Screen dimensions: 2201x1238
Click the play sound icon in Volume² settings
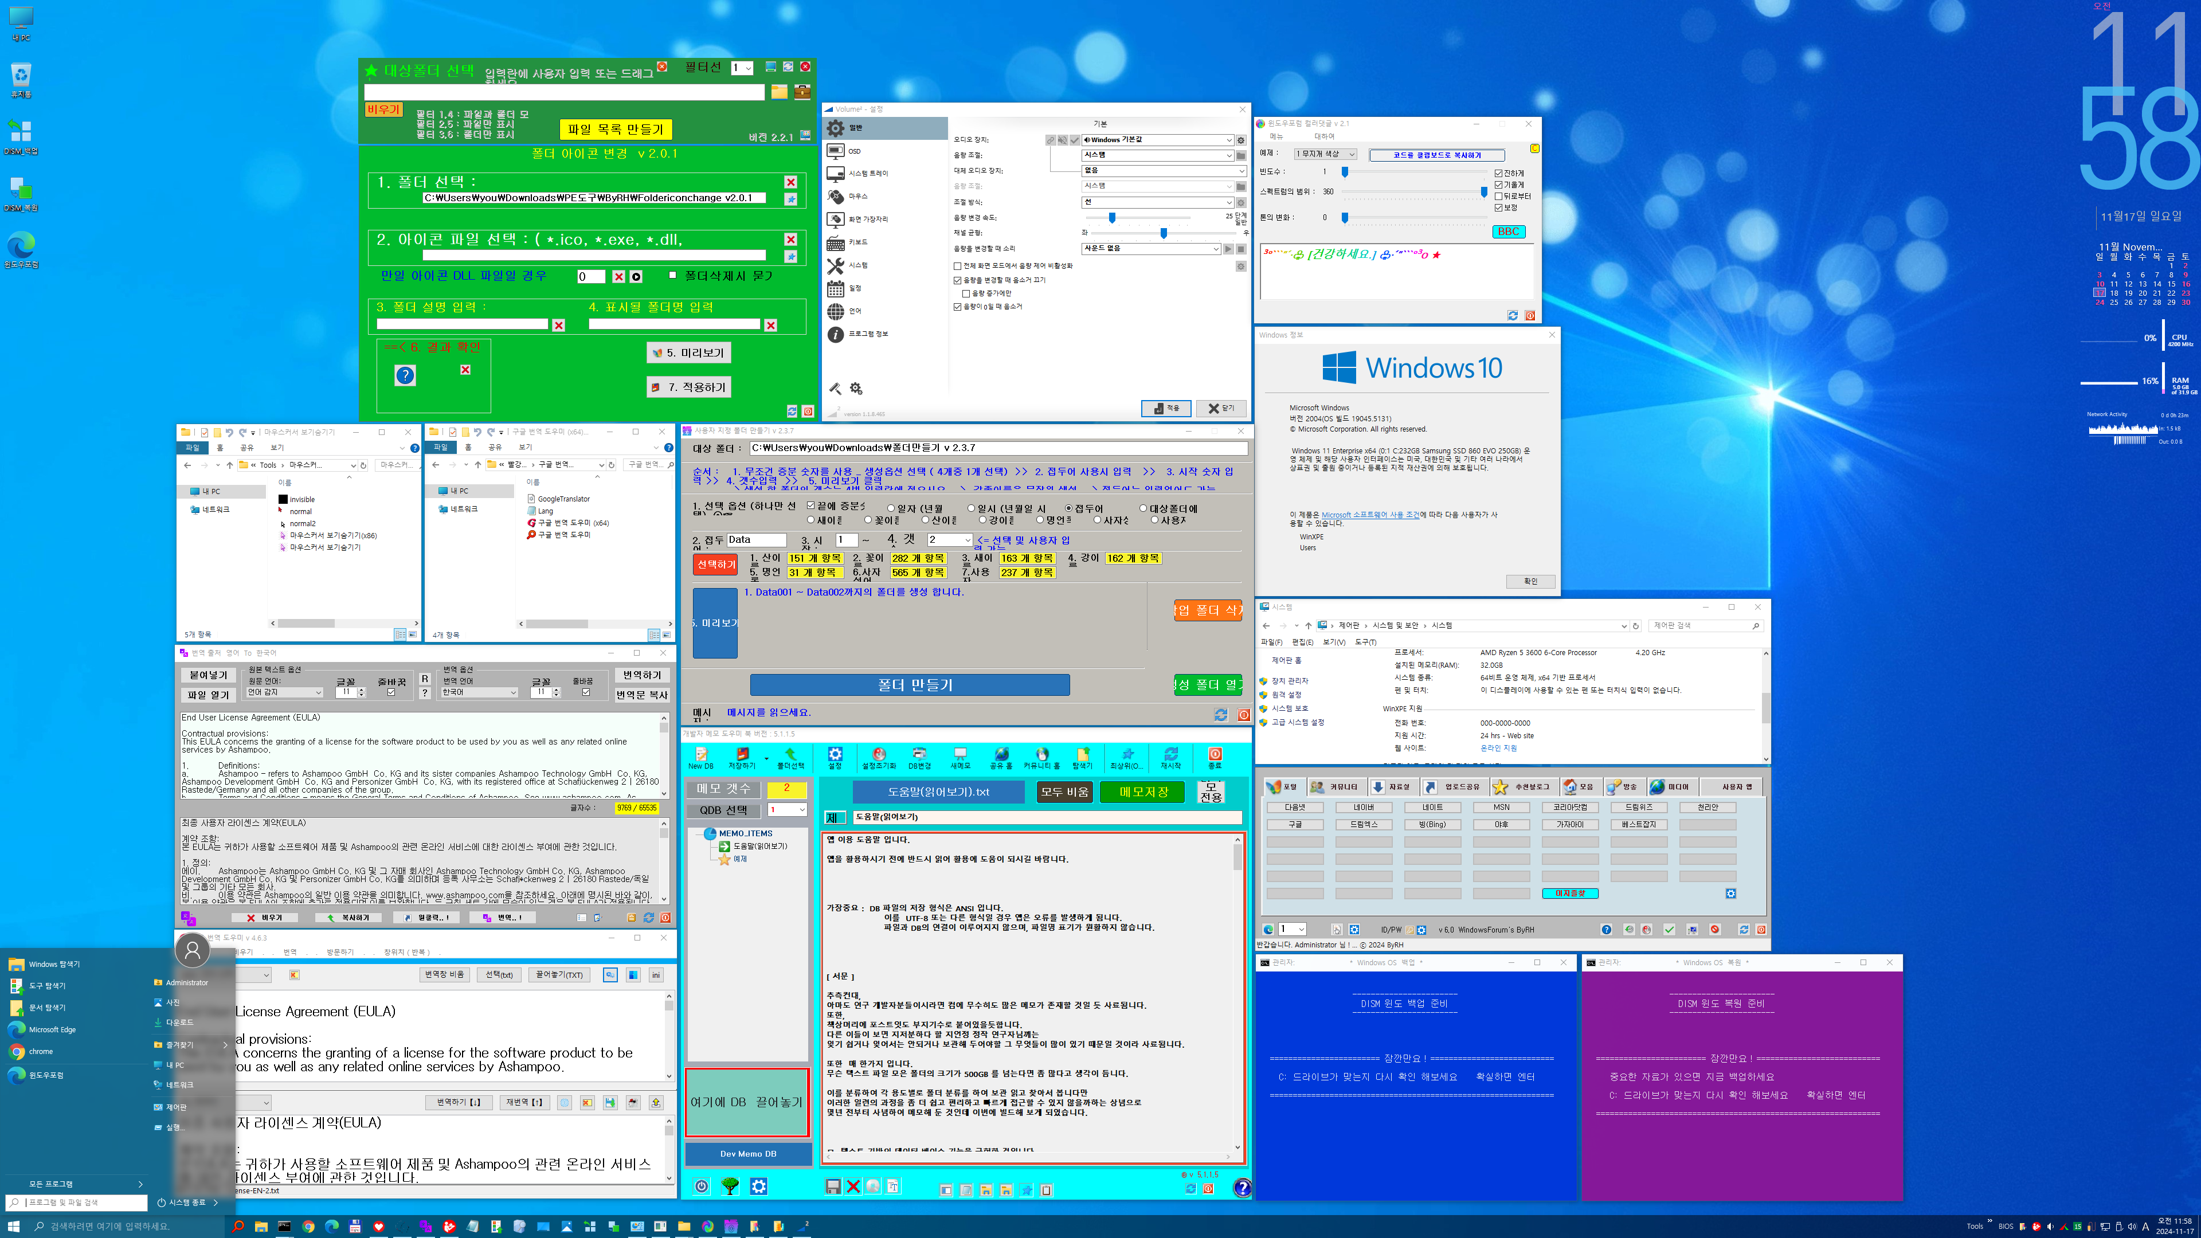coord(1228,249)
